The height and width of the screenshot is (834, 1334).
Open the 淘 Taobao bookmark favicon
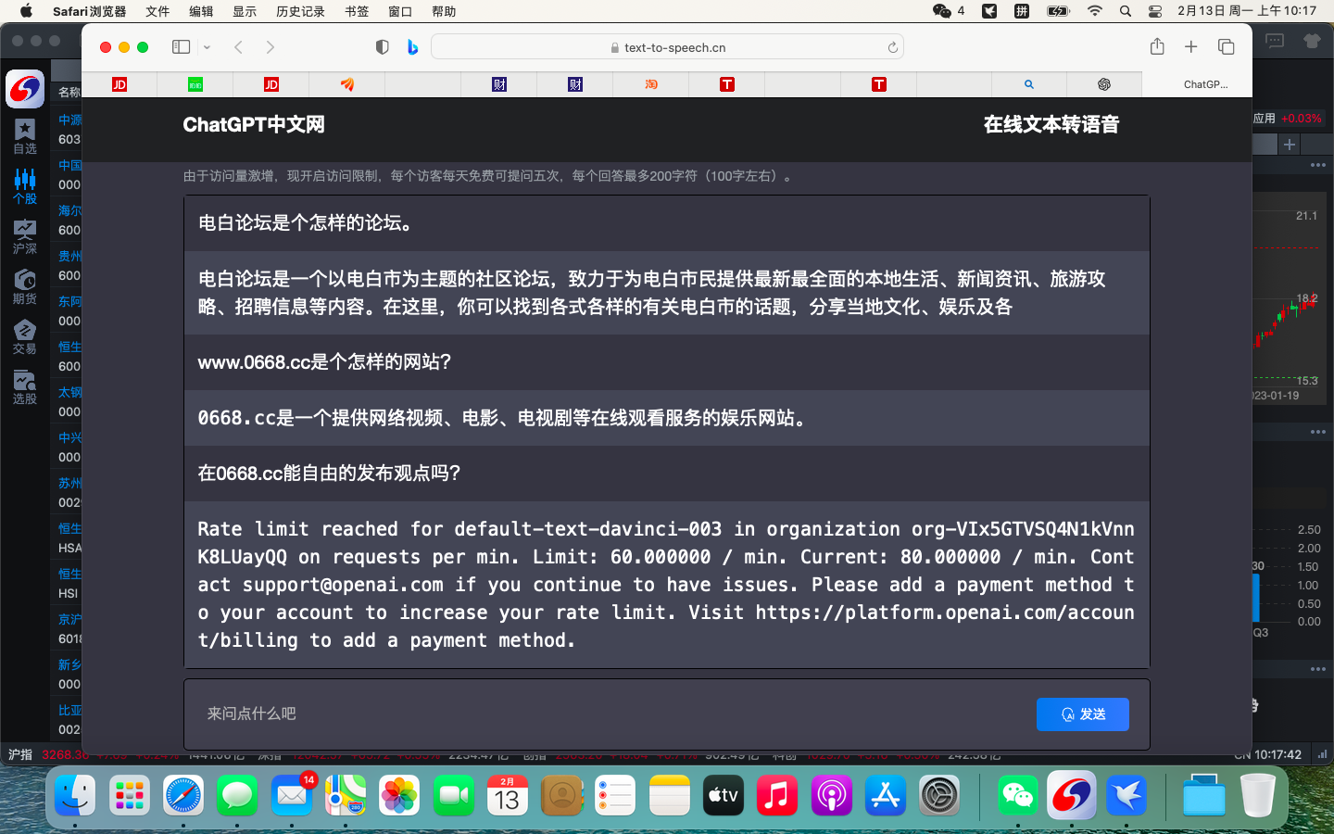[650, 83]
